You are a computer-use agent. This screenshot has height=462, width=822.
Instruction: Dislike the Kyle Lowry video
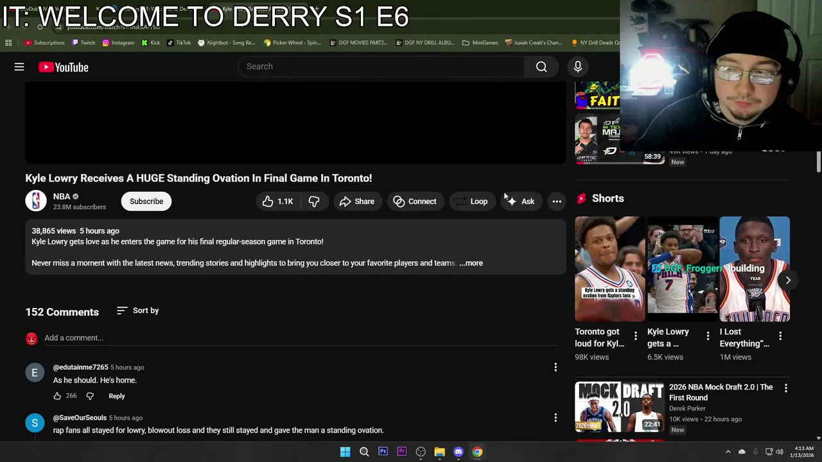(314, 201)
